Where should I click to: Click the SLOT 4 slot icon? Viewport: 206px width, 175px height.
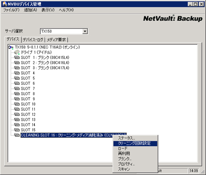pyautogui.click(x=17, y=73)
